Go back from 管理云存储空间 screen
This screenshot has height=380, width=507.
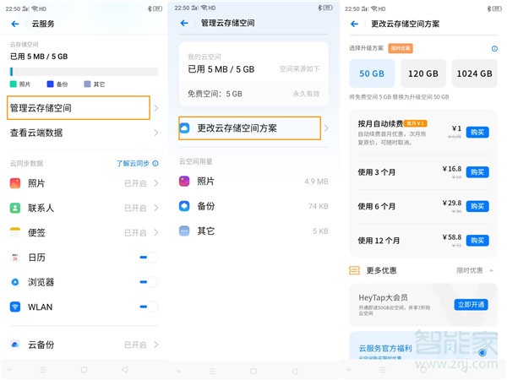pos(184,23)
